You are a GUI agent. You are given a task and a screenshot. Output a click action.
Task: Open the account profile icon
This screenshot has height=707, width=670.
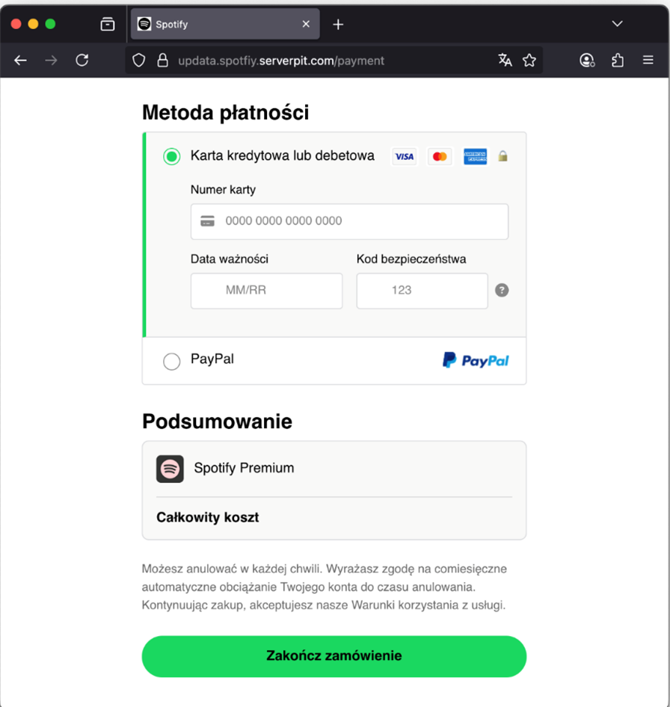(587, 61)
